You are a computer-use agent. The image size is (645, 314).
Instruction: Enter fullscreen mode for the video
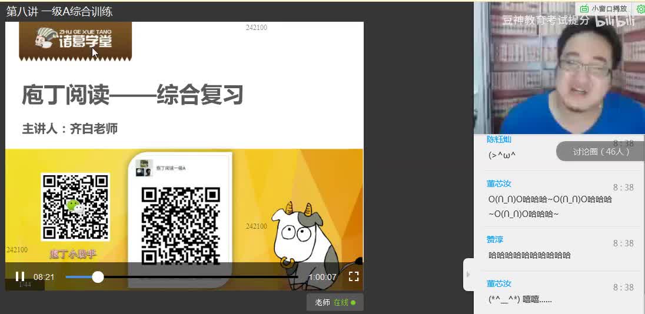[354, 276]
